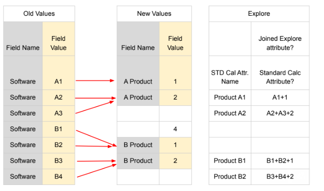Click the A2 field value in Old Values

58,97
